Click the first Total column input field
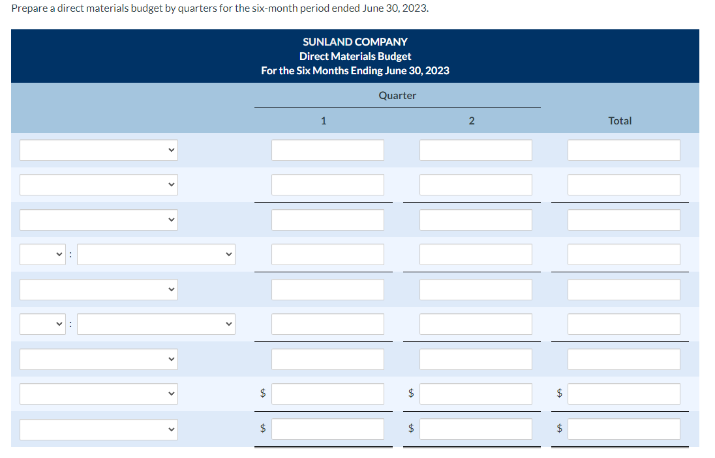 (x=624, y=149)
